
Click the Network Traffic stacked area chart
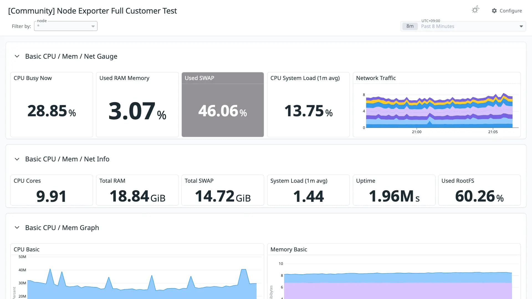pos(439,111)
